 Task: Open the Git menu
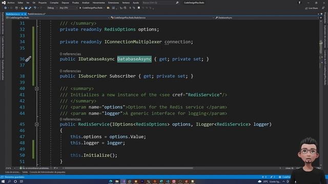click(34, 3)
